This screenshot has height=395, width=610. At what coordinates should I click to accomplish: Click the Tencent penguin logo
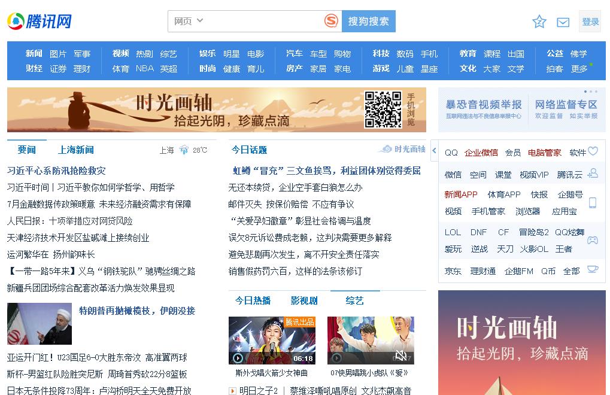(16, 21)
